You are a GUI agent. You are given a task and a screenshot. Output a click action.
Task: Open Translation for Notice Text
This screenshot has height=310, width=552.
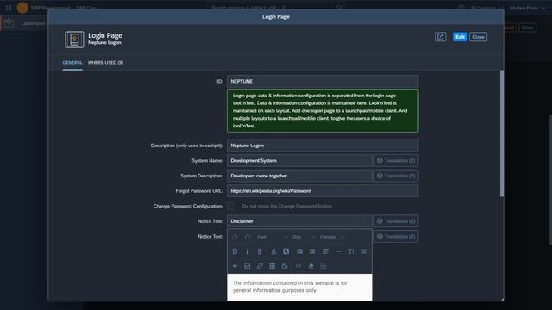pyautogui.click(x=396, y=237)
